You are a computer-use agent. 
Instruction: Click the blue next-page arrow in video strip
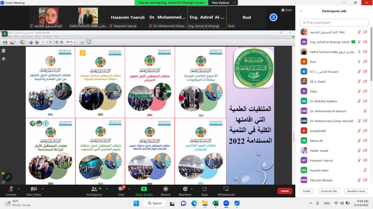[273, 17]
